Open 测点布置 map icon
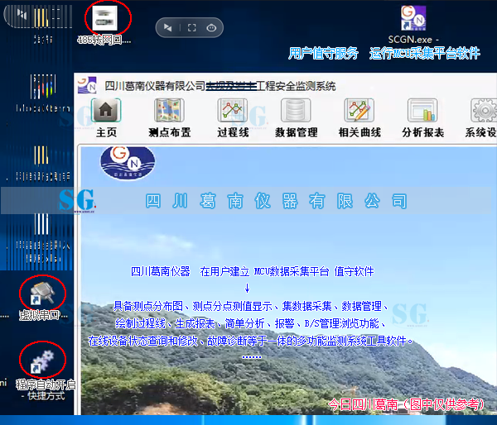Viewport: 497px width, 425px height. coord(169,111)
